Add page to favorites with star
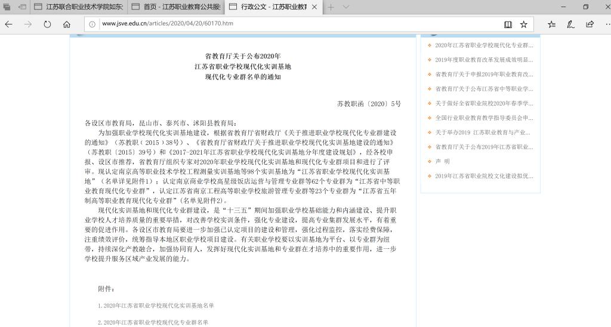Image resolution: width=611 pixels, height=327 pixels. pyautogui.click(x=523, y=24)
